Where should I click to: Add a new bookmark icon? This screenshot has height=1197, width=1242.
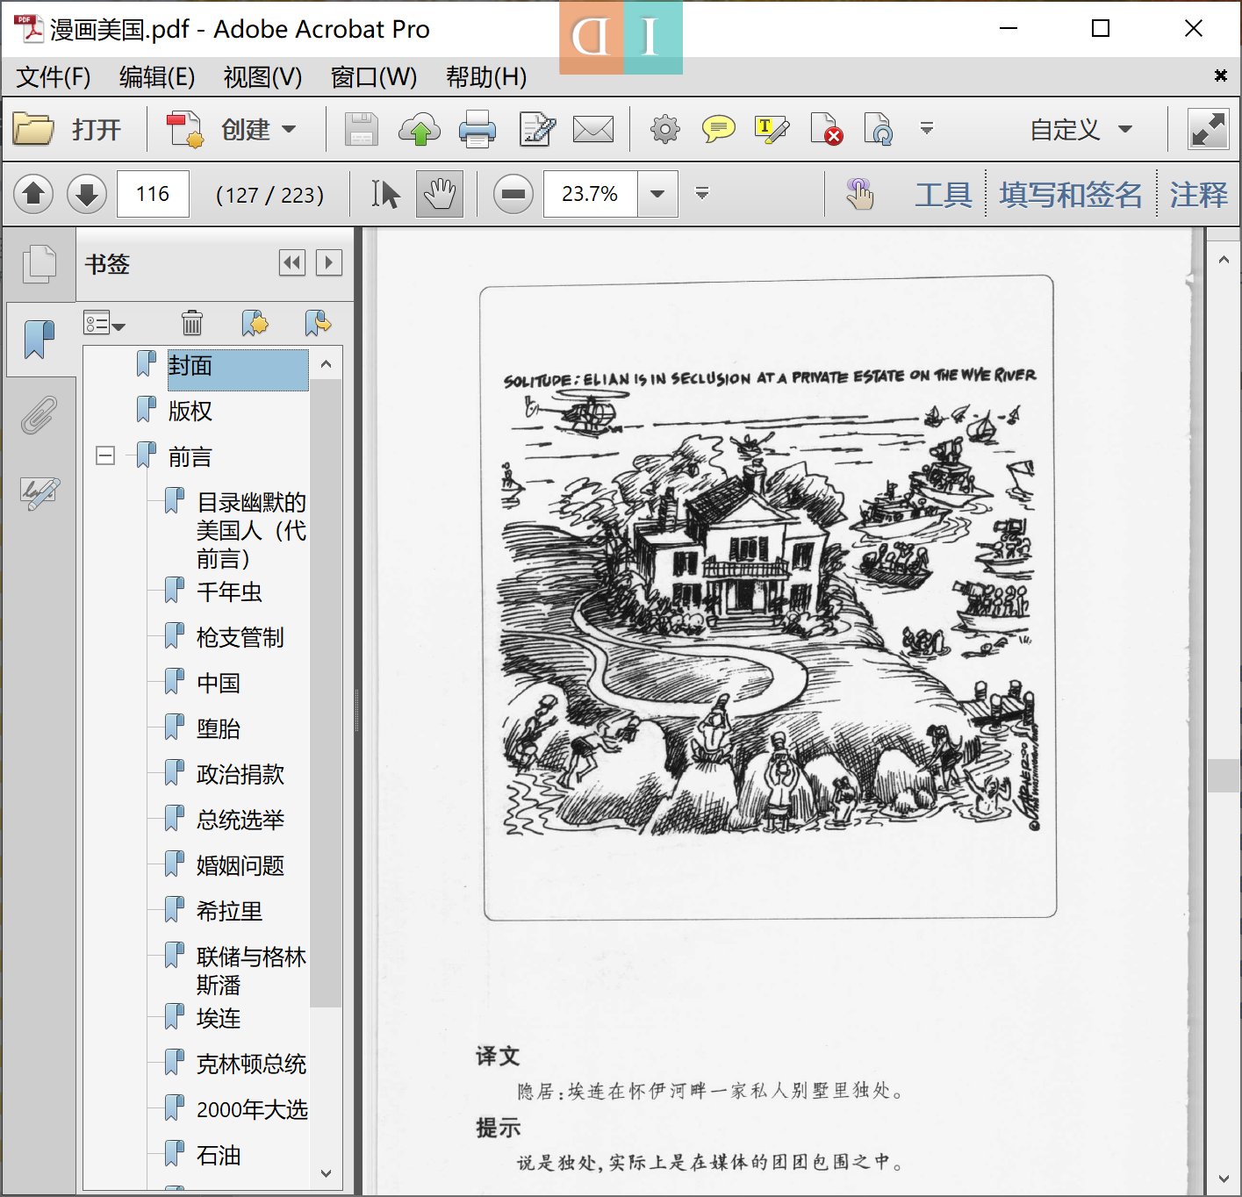[255, 323]
